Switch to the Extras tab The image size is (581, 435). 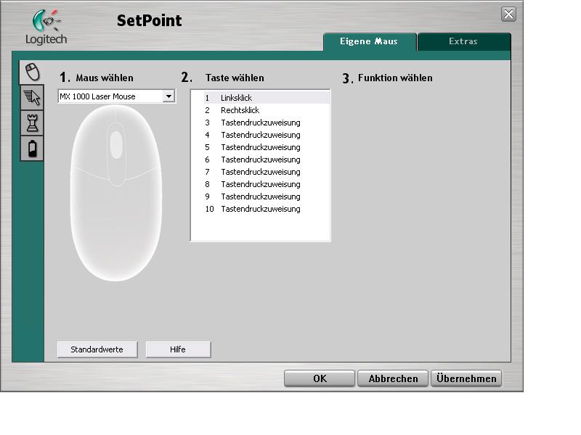coord(463,41)
